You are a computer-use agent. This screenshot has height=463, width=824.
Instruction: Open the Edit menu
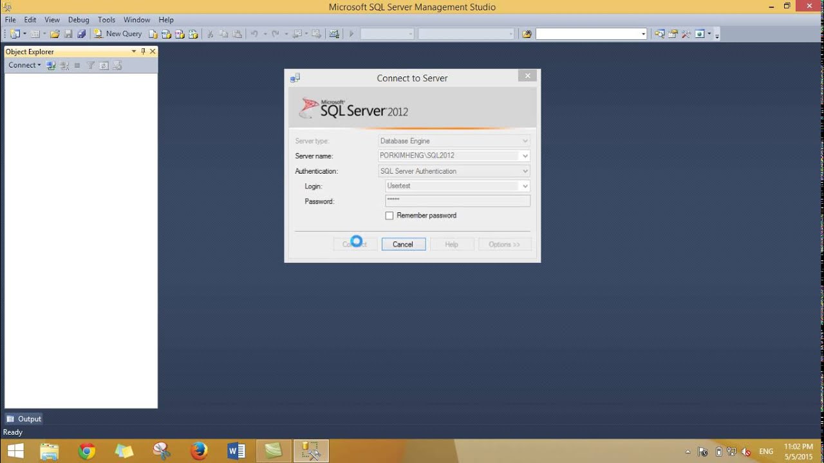(30, 20)
